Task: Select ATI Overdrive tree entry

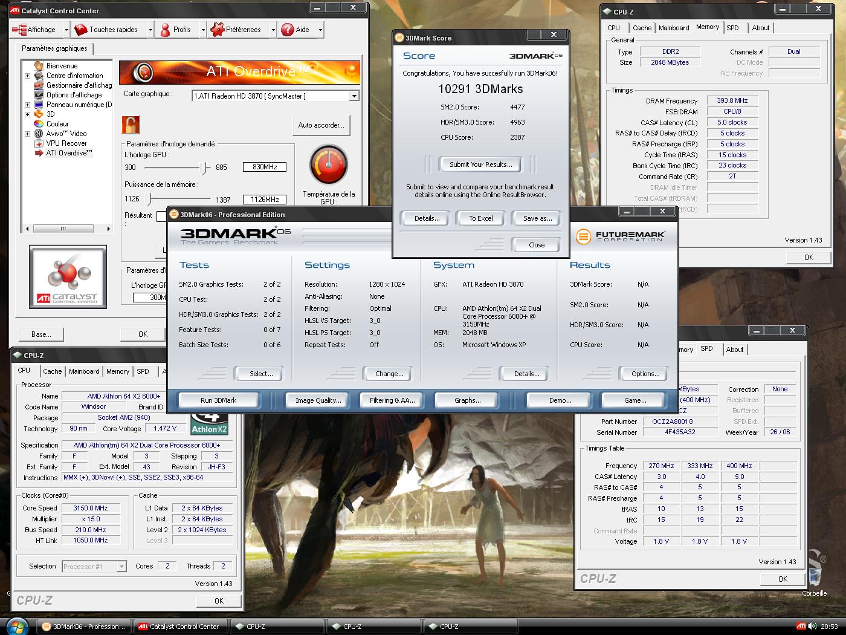Action: point(69,153)
